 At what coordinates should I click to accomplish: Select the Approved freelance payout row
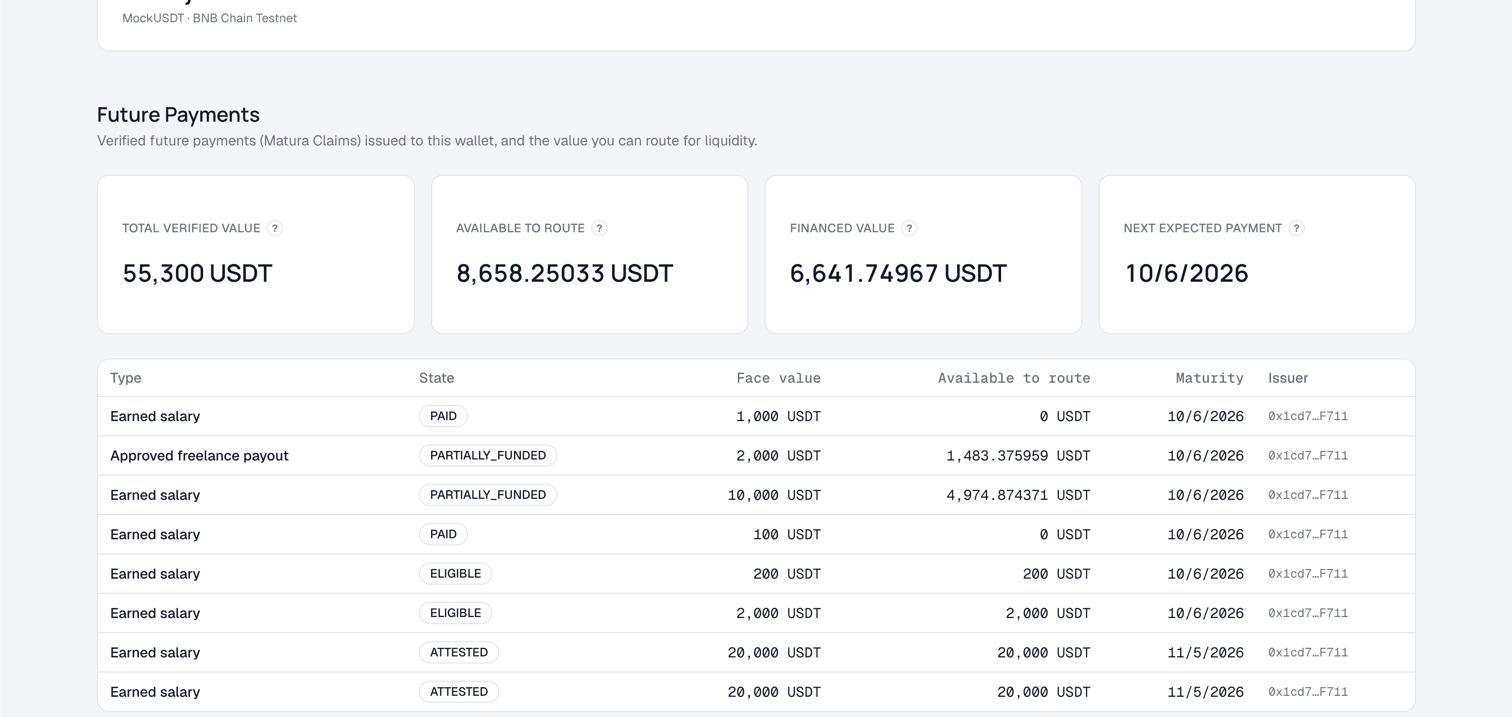coord(756,455)
